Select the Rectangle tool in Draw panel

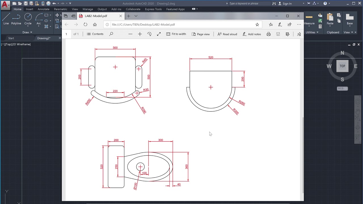coord(46,15)
